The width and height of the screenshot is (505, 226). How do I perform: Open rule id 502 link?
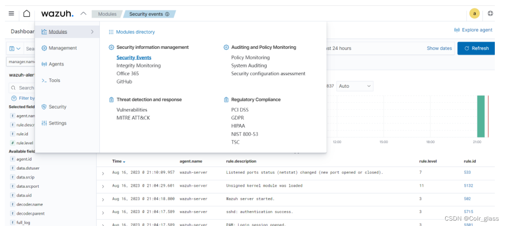tap(467, 199)
